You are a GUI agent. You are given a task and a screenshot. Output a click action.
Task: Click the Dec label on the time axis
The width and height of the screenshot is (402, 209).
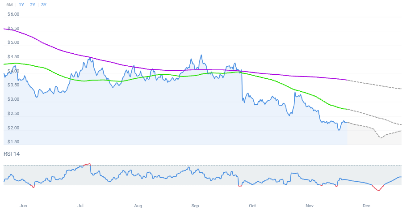pyautogui.click(x=366, y=206)
